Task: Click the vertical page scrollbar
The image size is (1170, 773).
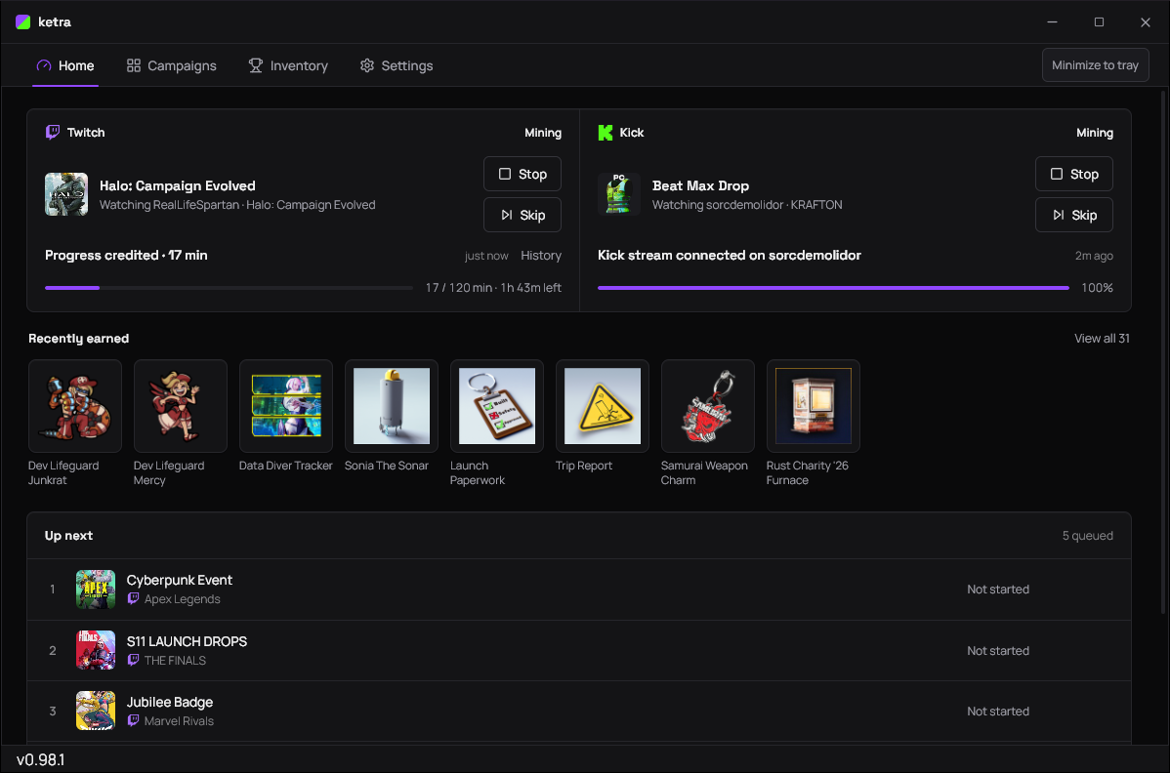Action: pos(1163,350)
